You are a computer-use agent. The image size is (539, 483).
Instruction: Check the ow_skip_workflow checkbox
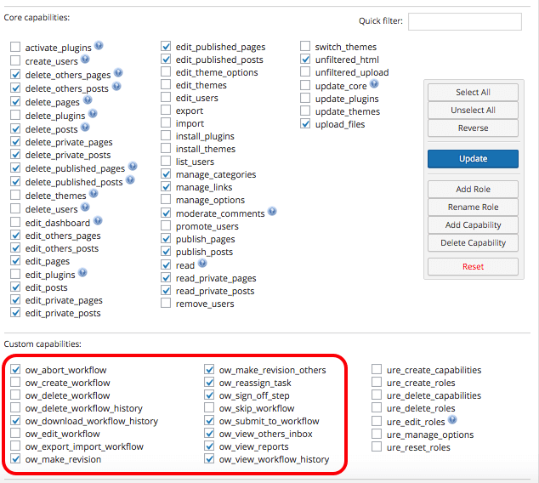pos(209,407)
